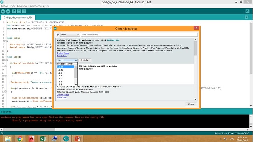Click the console horizontal scroll right arrow

pyautogui.click(x=248, y=130)
